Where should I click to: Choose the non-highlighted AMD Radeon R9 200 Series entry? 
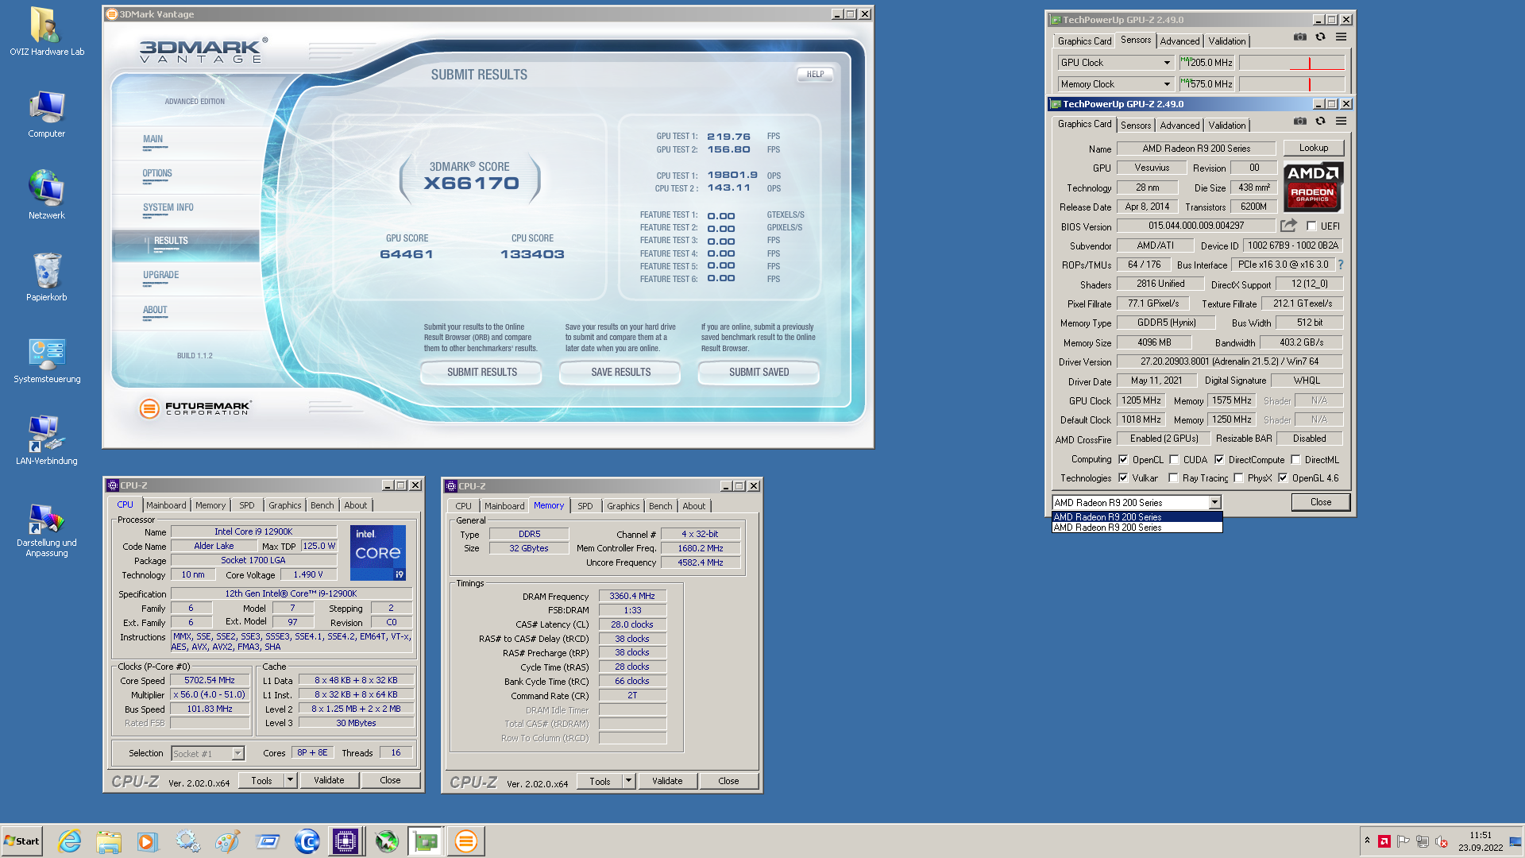1137,528
